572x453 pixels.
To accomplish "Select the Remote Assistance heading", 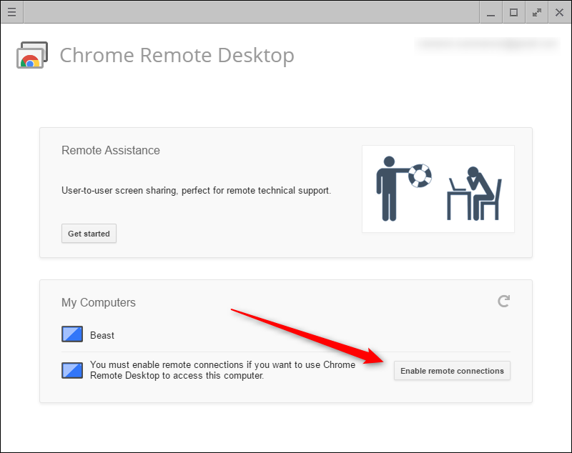I will (111, 151).
